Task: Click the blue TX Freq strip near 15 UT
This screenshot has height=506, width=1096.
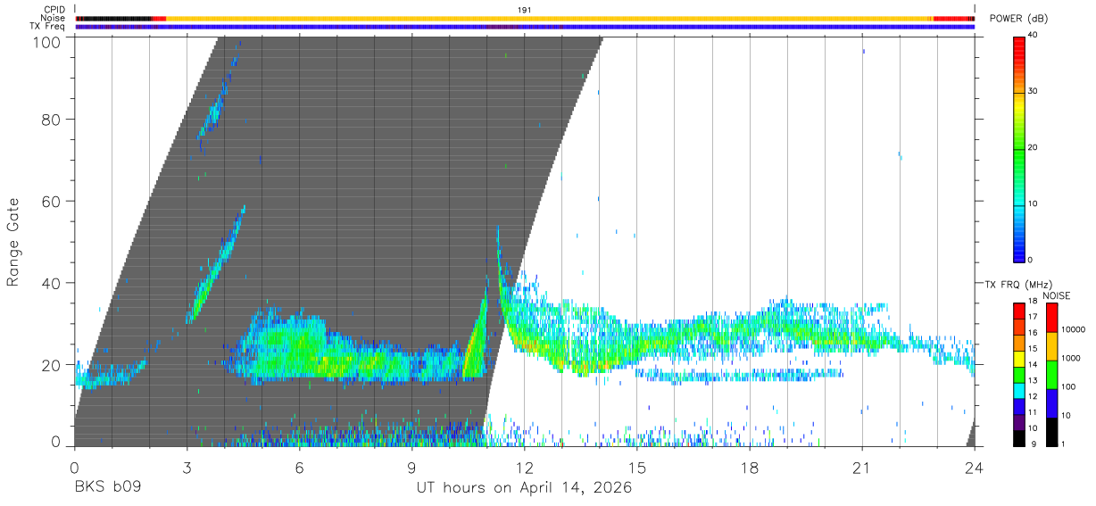Action: pos(637,27)
